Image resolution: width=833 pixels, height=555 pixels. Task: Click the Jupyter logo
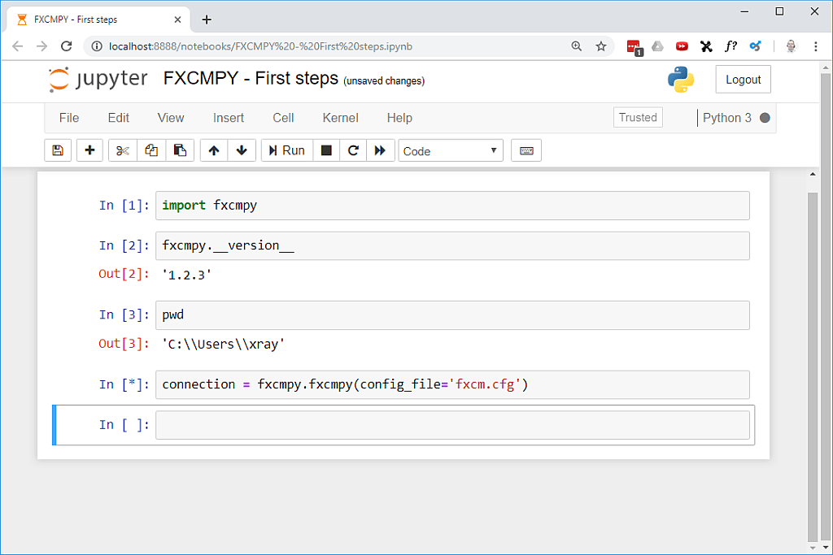point(98,79)
